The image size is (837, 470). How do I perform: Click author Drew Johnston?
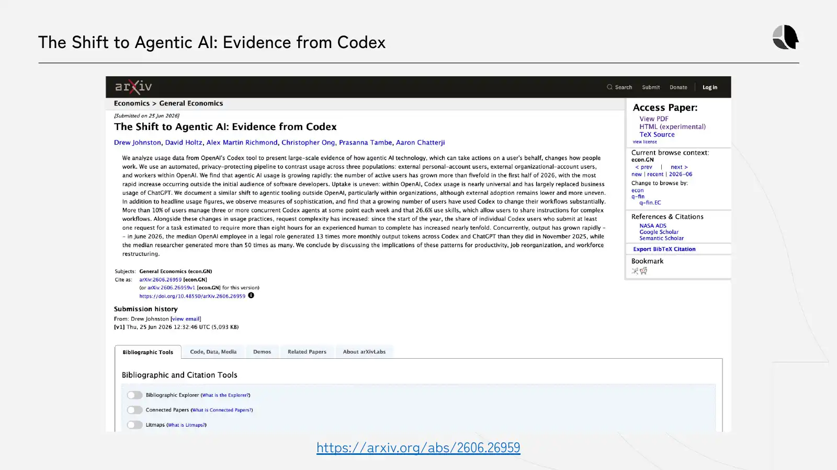(x=138, y=143)
